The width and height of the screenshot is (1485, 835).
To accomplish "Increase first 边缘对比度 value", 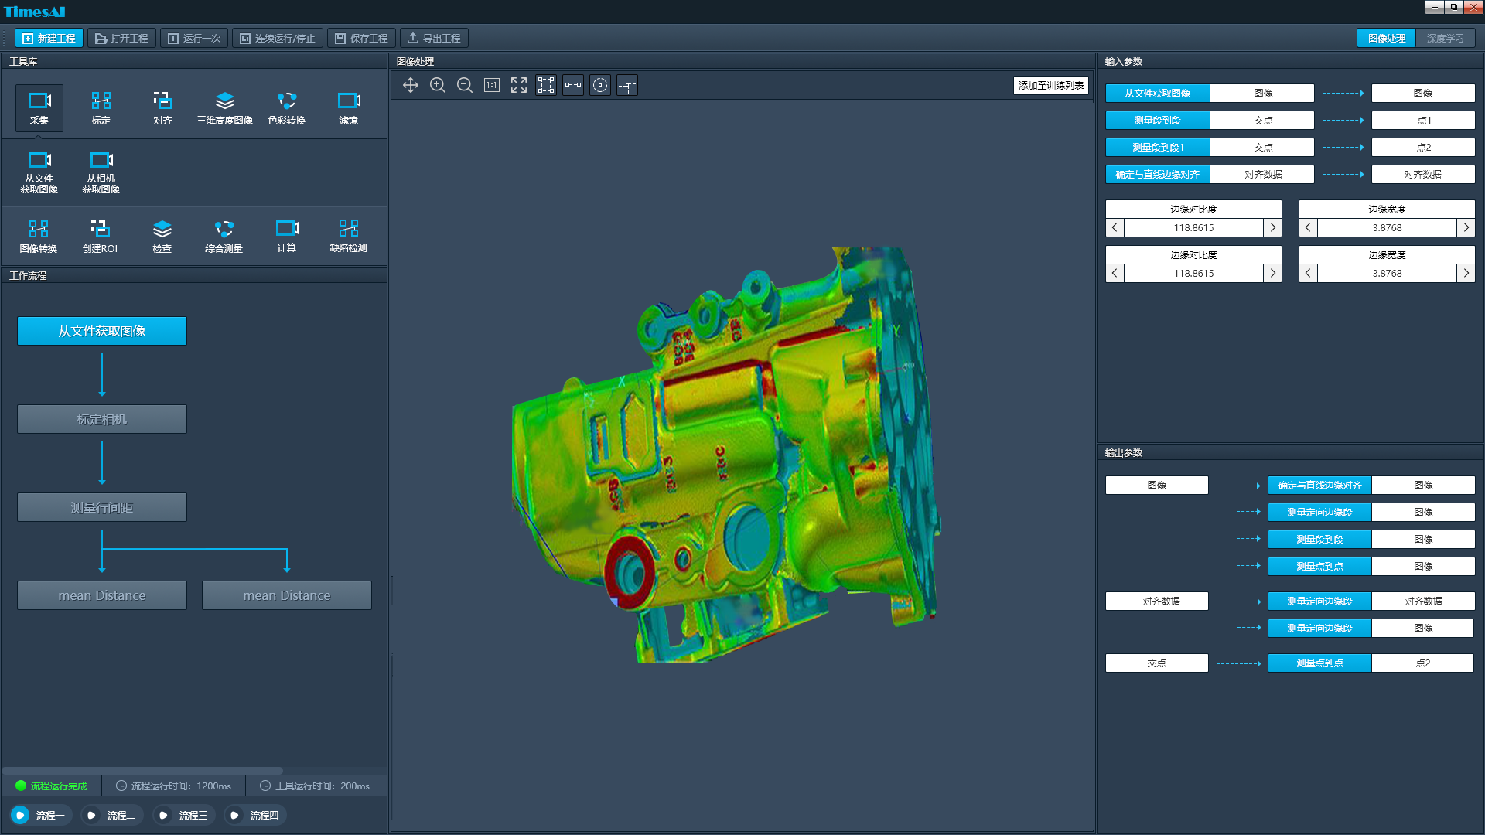I will tap(1272, 227).
